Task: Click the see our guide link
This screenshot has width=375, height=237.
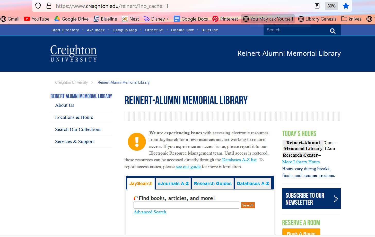Action: tap(188, 167)
